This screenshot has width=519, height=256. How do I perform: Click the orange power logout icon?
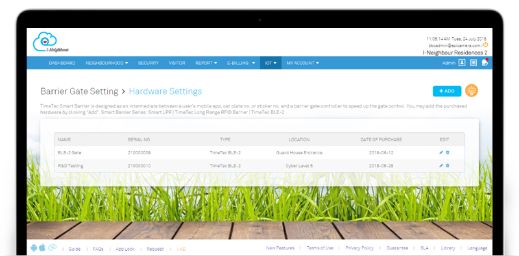485,44
